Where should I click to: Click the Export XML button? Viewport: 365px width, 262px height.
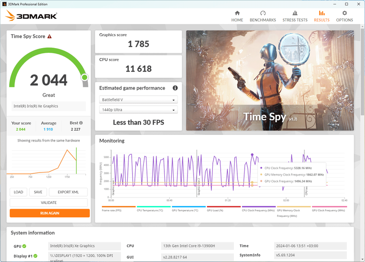[68, 192]
